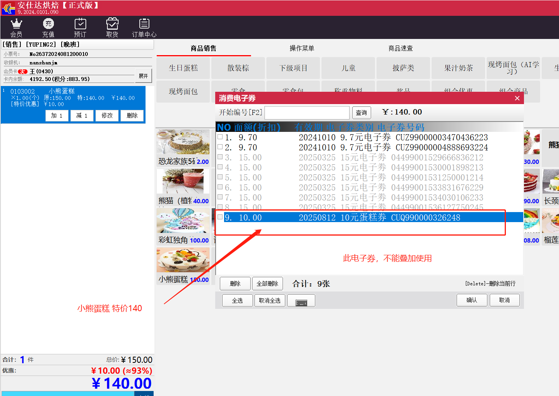Click 修改 on 小熊蛋糕 item
Viewport: 559px width, 396px height.
tap(107, 115)
